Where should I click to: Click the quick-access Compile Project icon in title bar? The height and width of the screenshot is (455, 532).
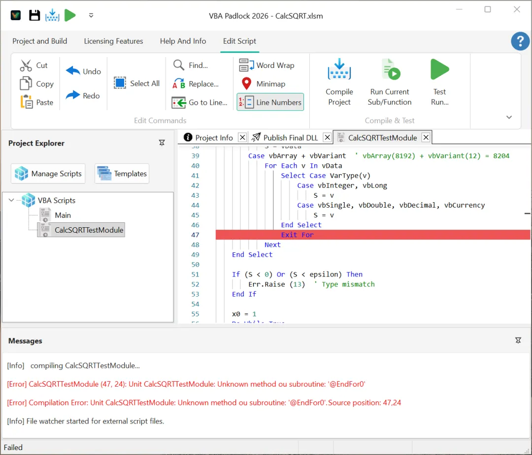click(x=52, y=16)
